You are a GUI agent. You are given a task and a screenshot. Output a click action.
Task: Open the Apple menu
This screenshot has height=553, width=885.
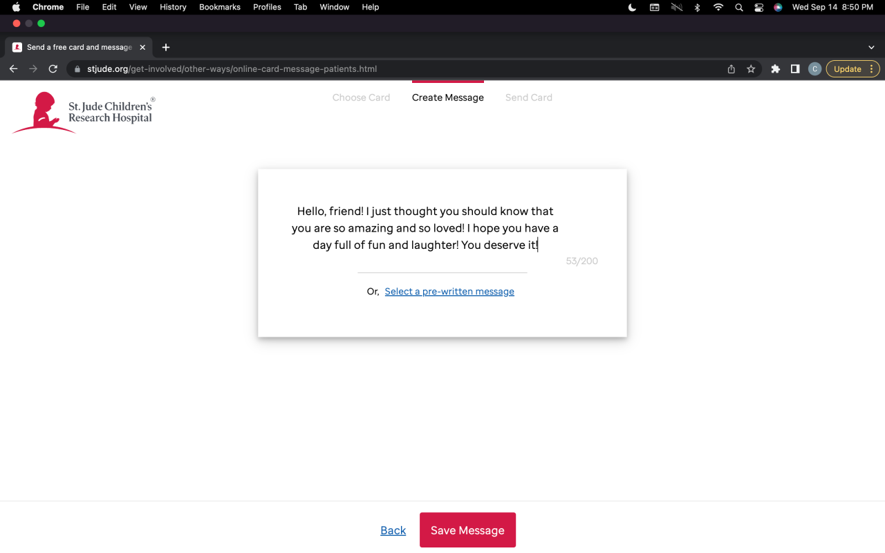16,7
